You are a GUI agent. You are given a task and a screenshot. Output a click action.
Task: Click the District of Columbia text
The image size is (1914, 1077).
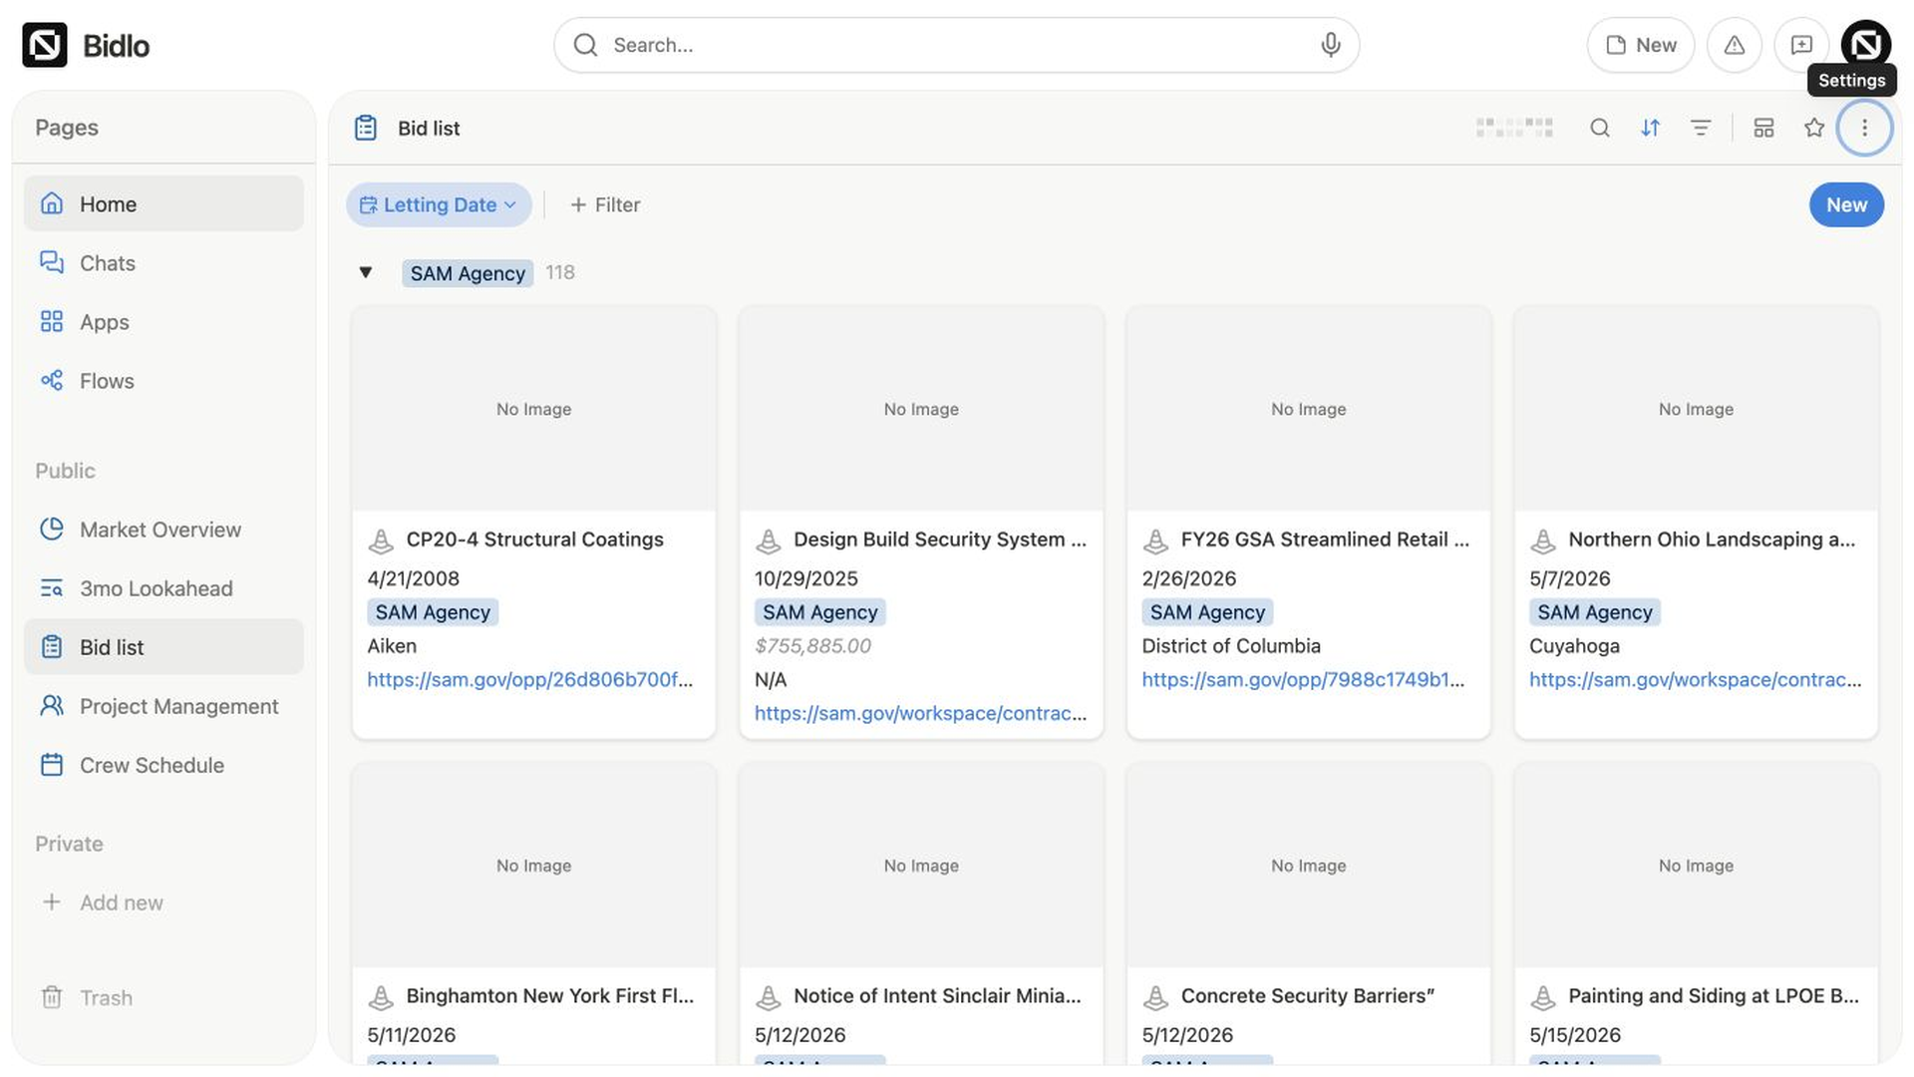(x=1231, y=646)
